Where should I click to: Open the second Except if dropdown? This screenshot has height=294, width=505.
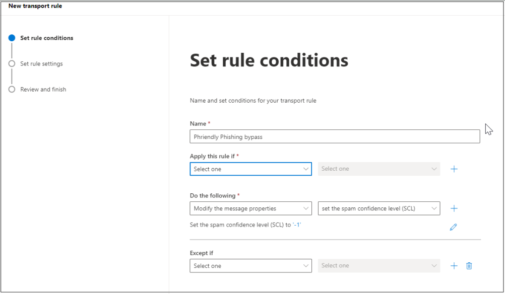point(379,266)
